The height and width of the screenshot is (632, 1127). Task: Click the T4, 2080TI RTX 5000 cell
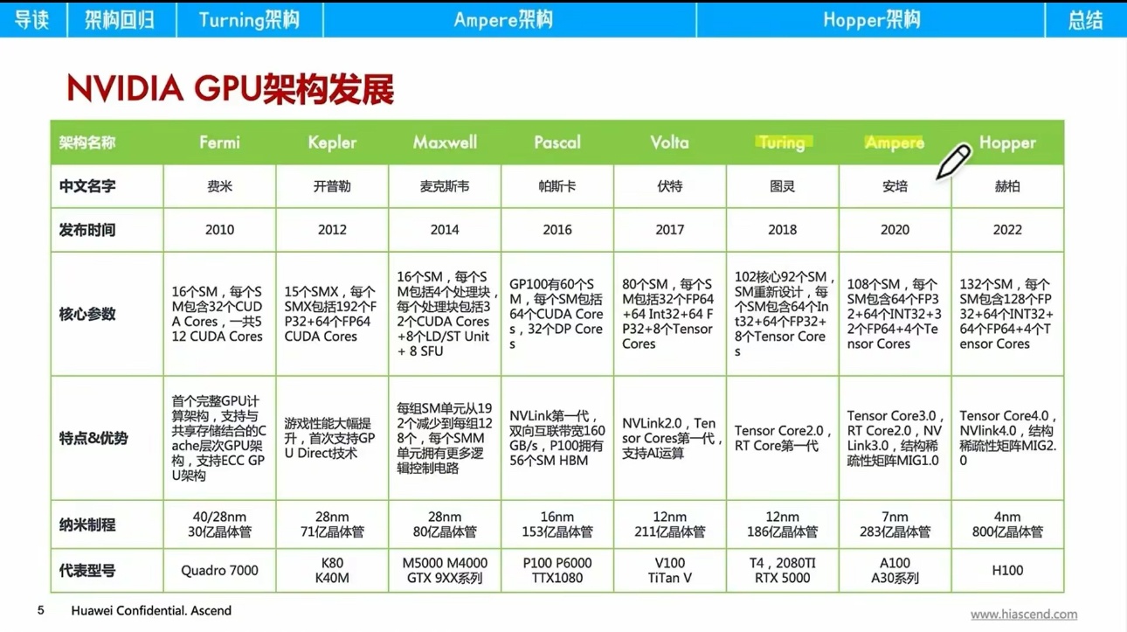click(782, 571)
